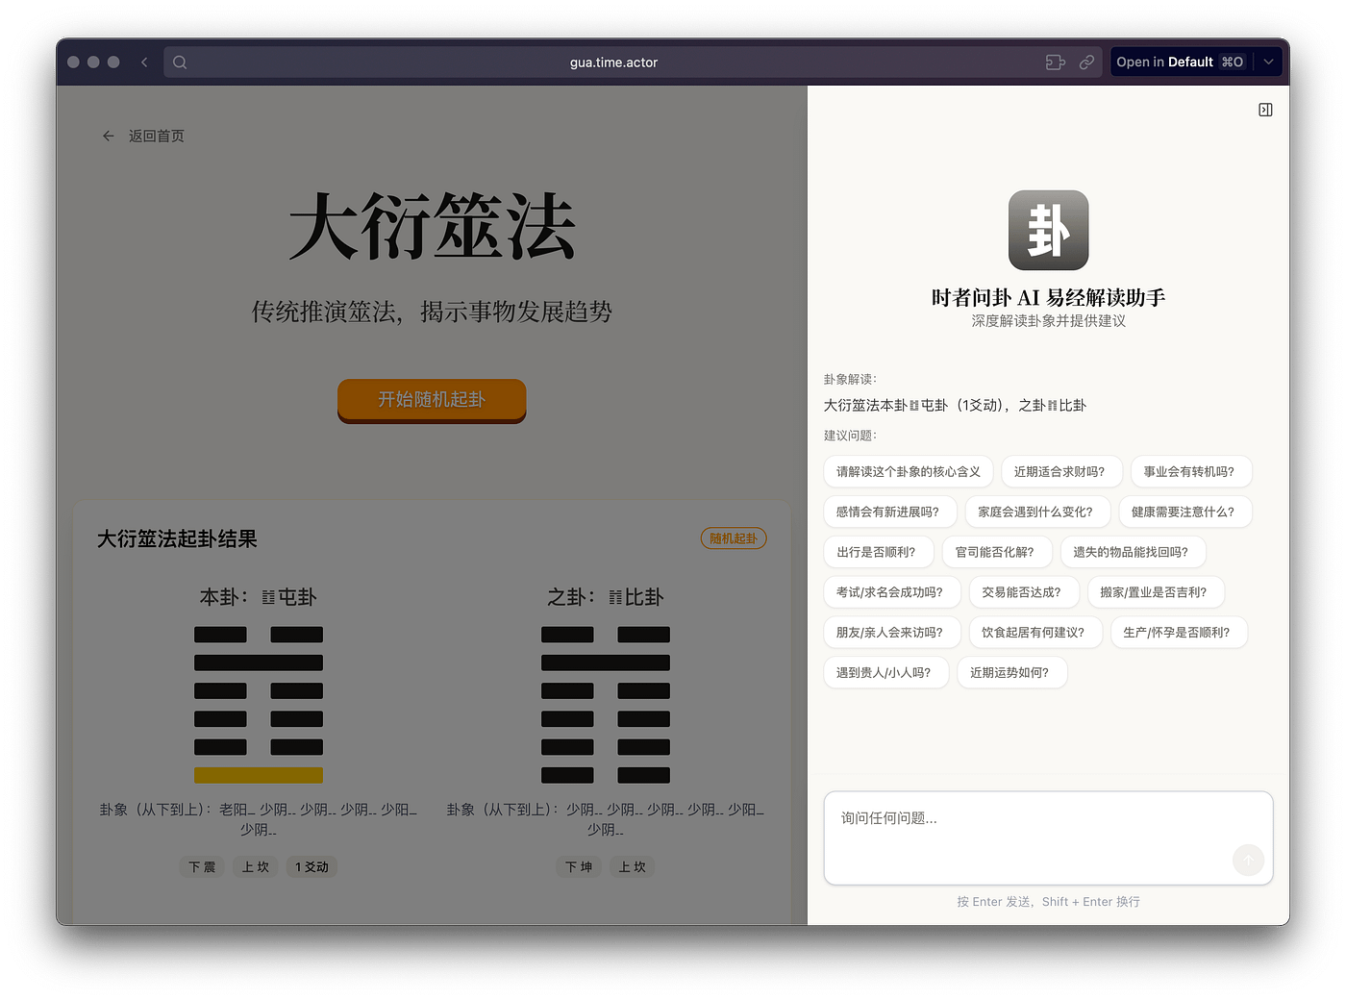
Task: Click the 时者问卦 AI 易经解读助手 title
Action: (1048, 298)
